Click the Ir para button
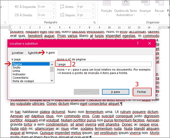Image resolution: width=170 pixels, height=138 pixels. coord(115,92)
